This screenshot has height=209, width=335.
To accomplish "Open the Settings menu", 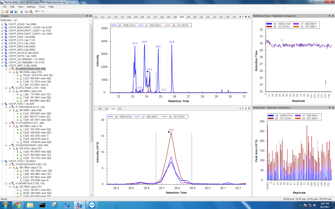I will click(31, 7).
